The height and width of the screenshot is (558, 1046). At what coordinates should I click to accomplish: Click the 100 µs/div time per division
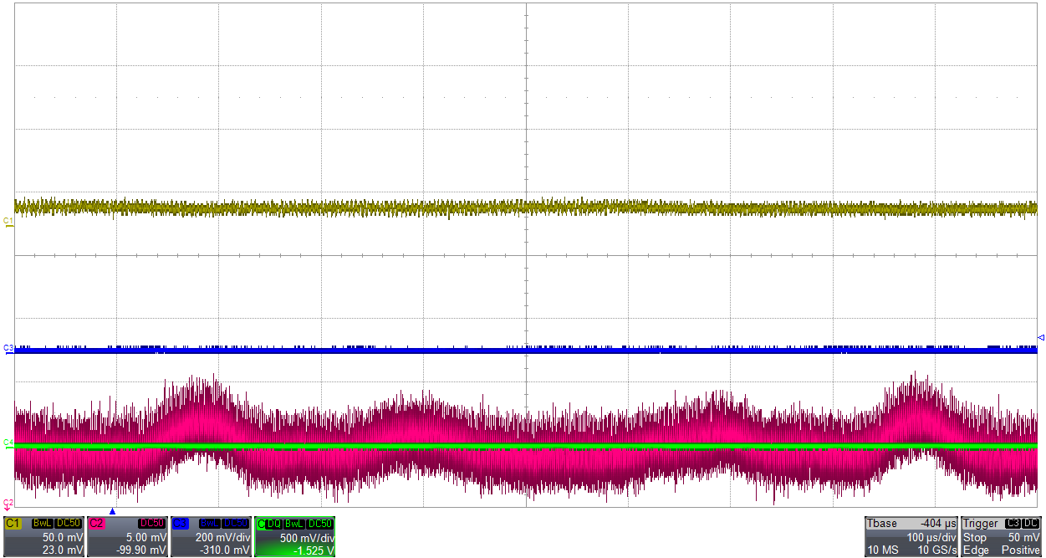tap(931, 537)
